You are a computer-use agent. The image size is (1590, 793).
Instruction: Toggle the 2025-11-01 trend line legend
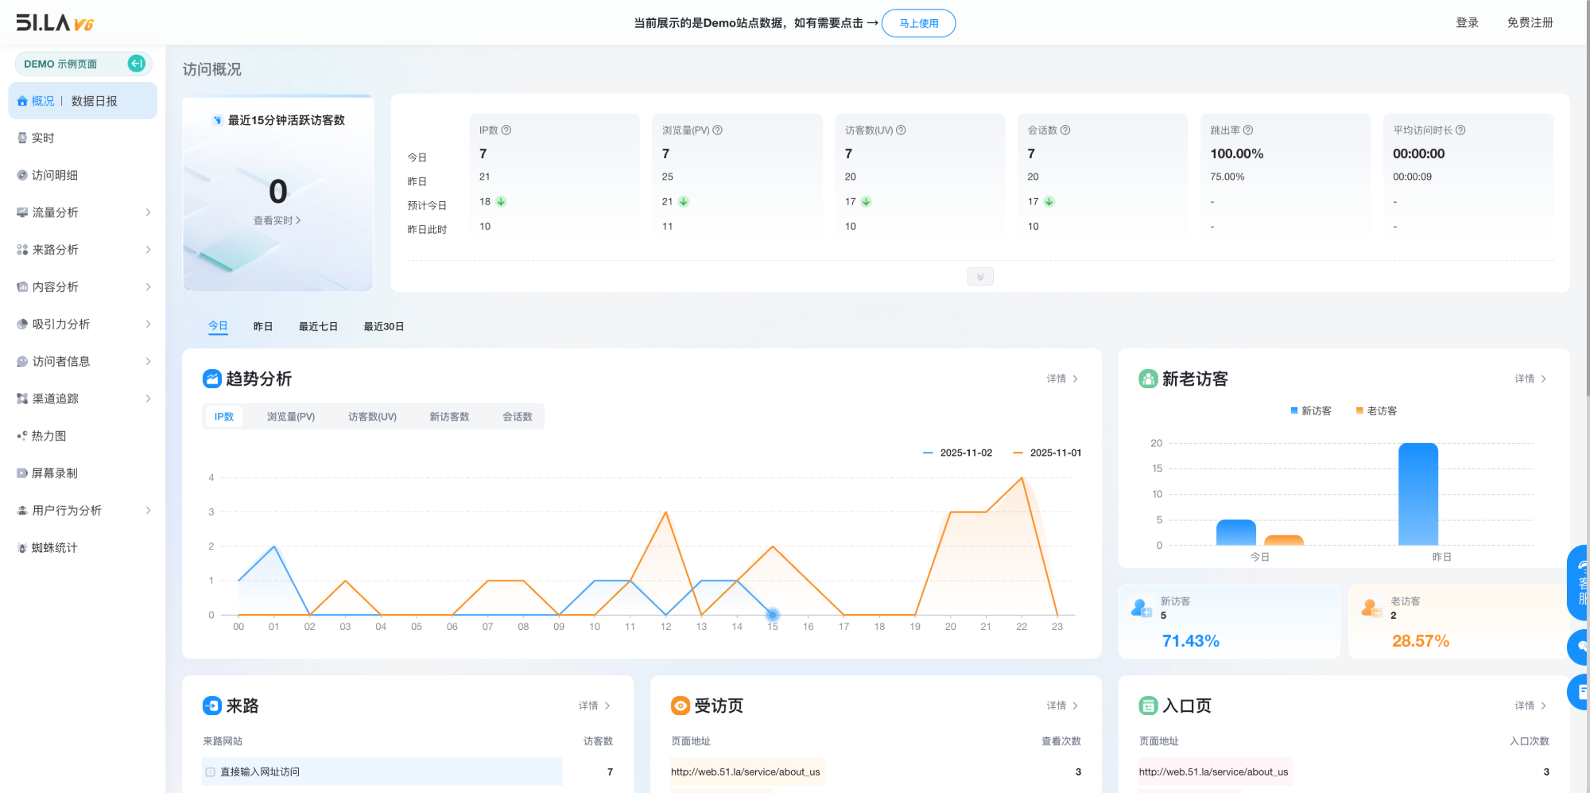(1047, 453)
